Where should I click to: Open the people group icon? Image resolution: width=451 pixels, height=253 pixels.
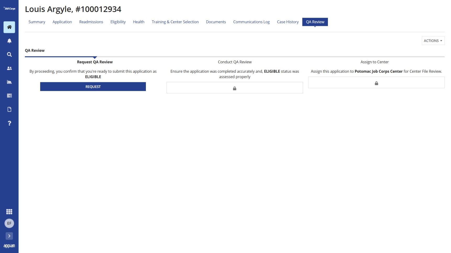click(9, 68)
